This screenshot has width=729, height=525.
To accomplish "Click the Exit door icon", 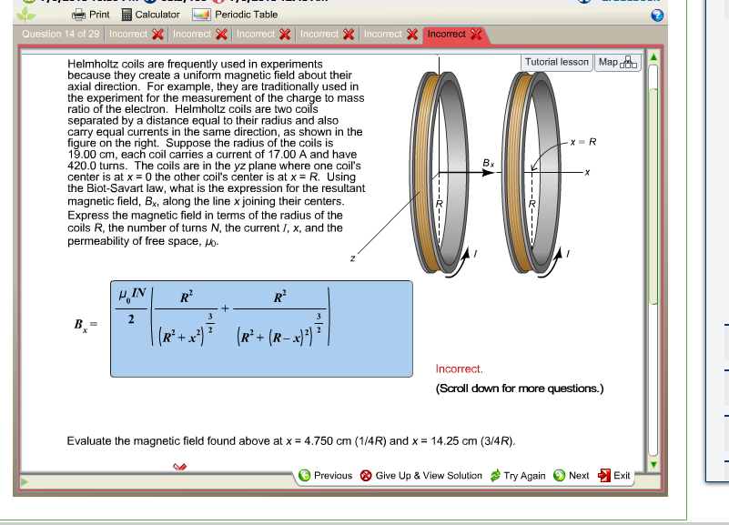I will pos(603,475).
